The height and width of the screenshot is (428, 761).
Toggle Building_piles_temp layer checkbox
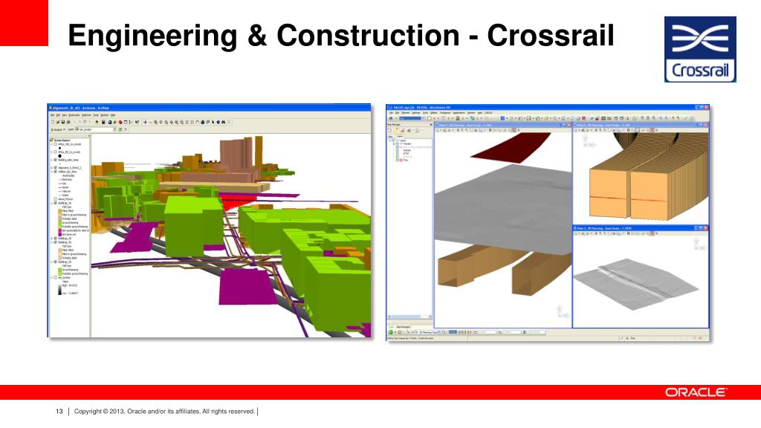[x=55, y=160]
